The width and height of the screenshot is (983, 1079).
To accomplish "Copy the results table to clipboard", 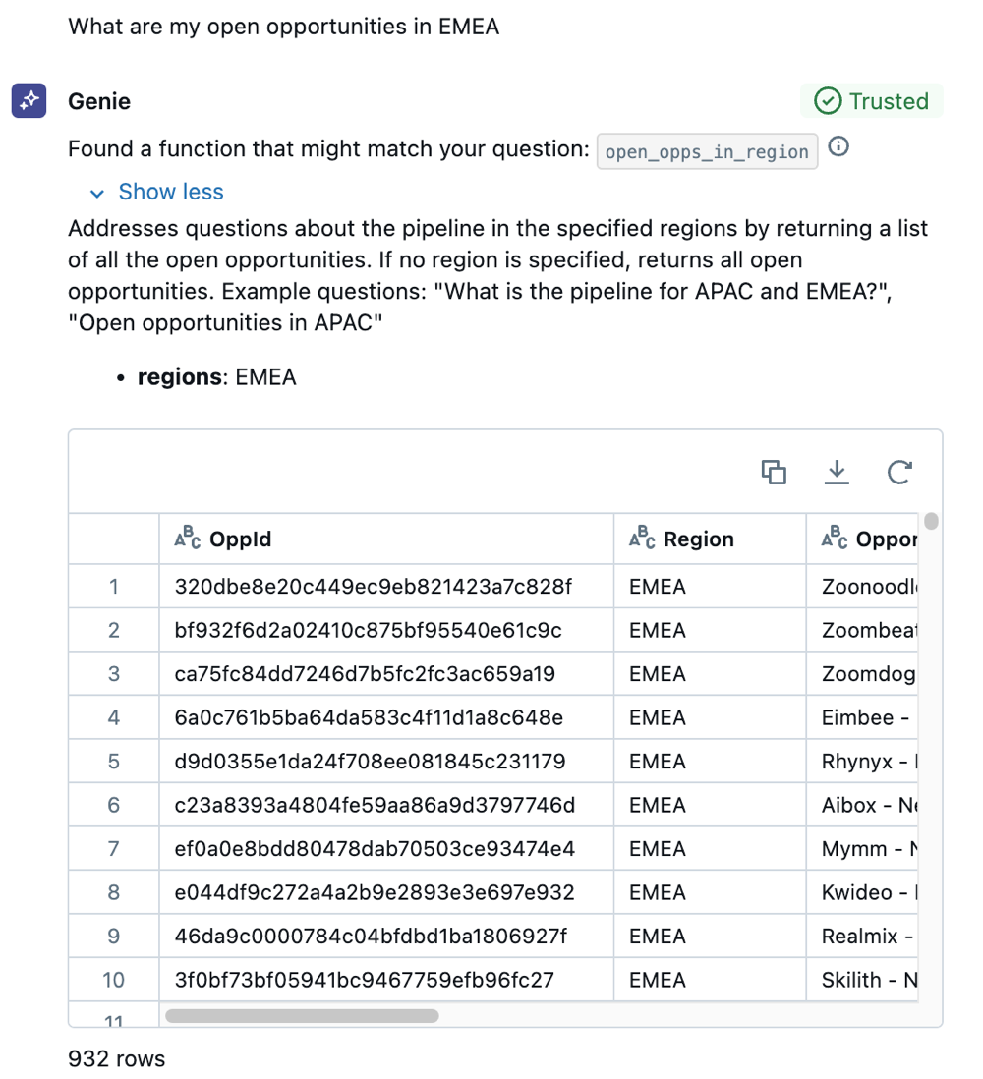I will pos(774,473).
